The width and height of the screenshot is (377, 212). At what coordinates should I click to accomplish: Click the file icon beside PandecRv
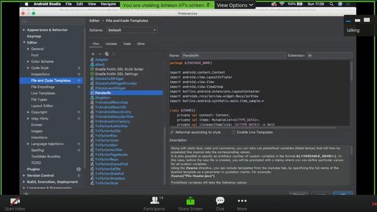click(92, 93)
